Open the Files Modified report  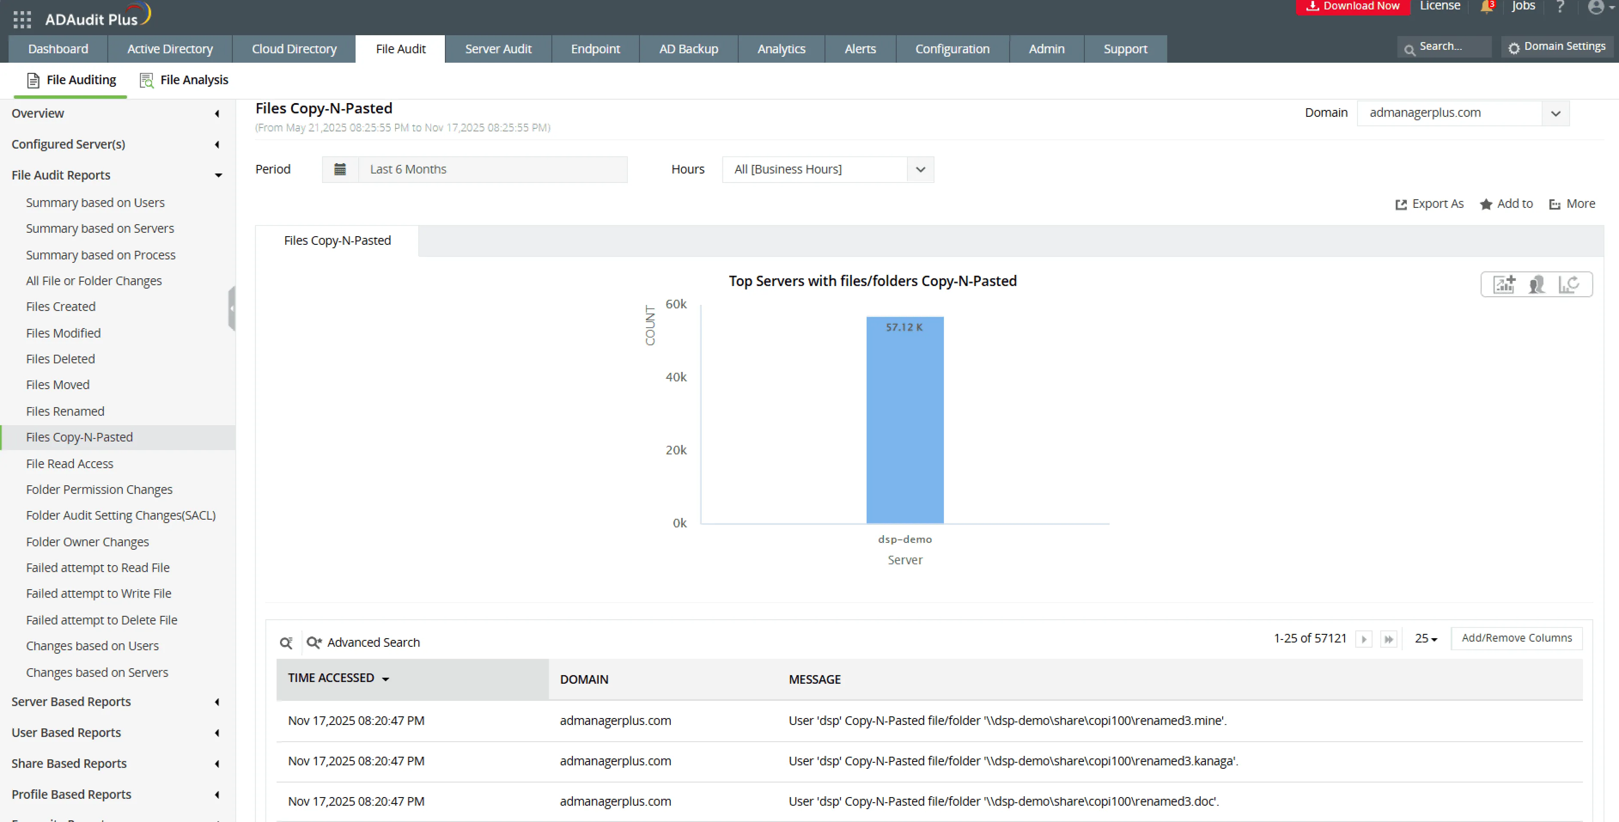click(x=63, y=333)
